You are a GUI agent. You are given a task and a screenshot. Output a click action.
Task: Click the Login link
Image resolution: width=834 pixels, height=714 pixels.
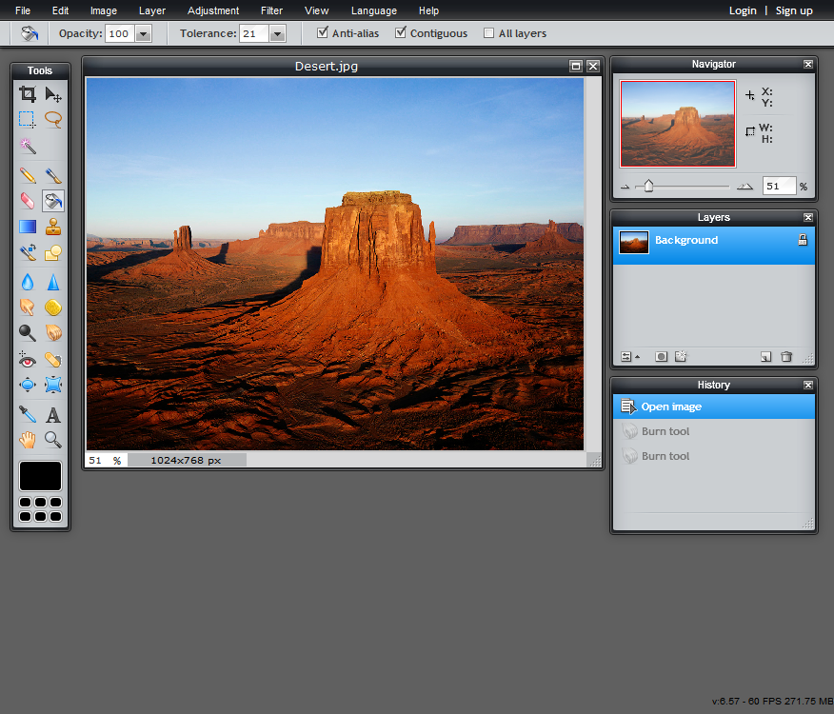(x=743, y=10)
